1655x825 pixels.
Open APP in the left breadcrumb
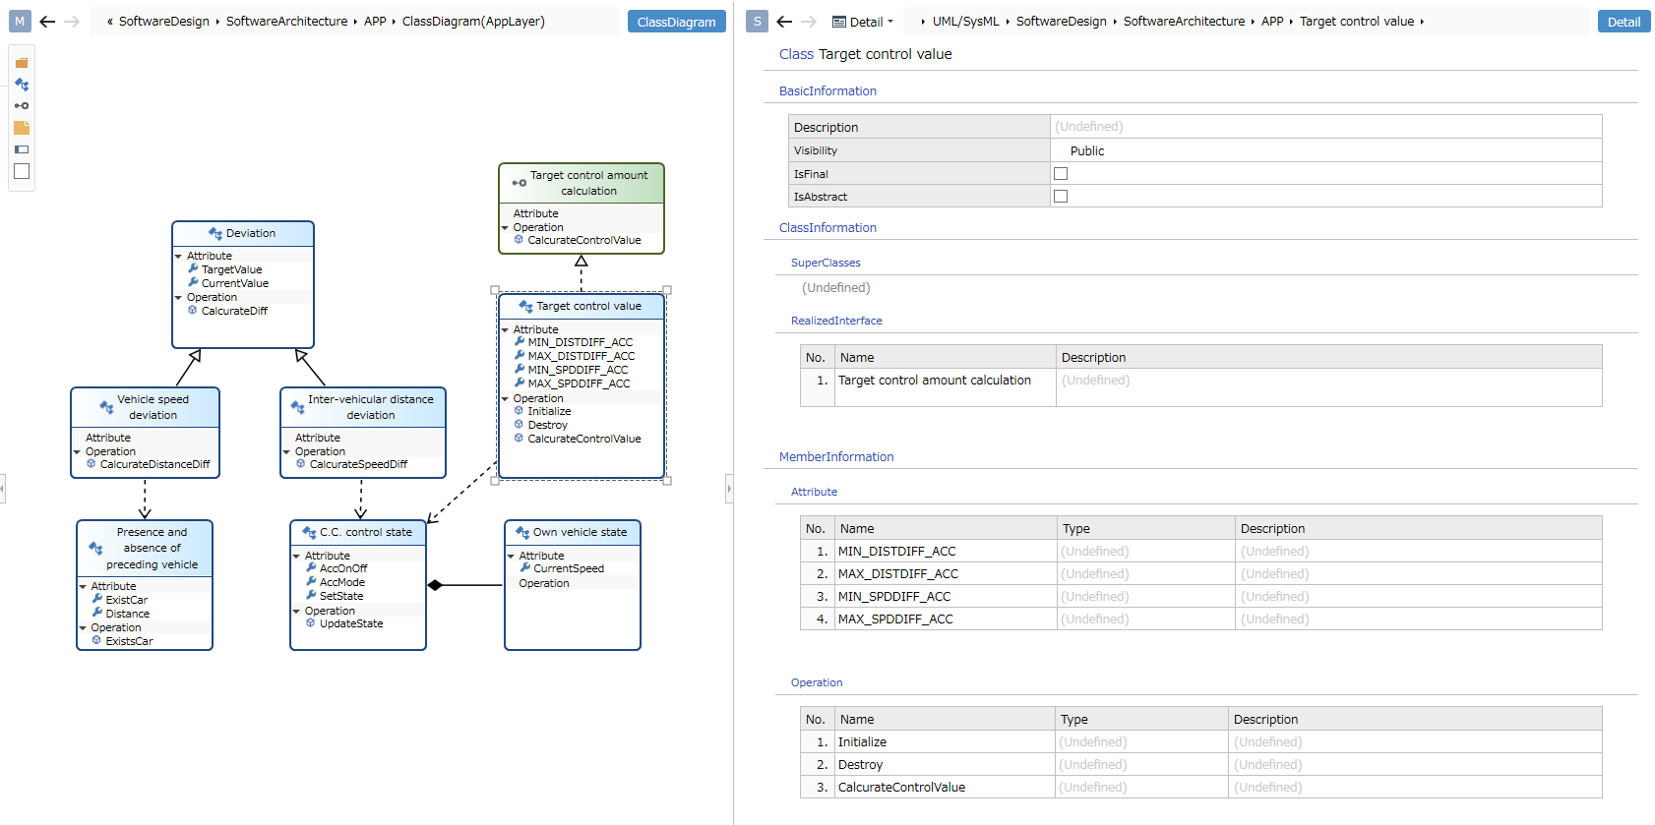coord(375,22)
